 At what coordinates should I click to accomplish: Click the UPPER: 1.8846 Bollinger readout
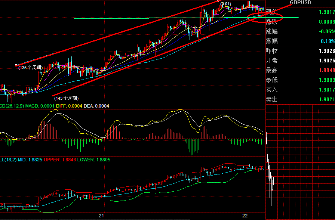[x=60, y=160]
